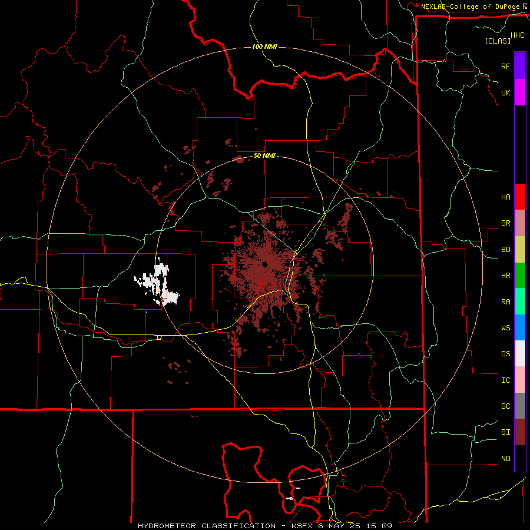Click the dark green HR legend swatch
530x530 pixels.
tap(520, 276)
